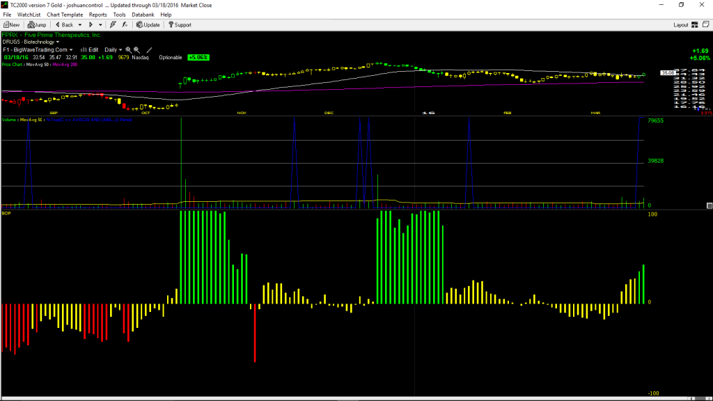Go forward with the forward arrow

point(91,25)
